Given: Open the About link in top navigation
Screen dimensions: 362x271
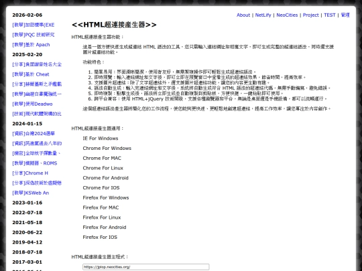Looking at the screenshot, I should [x=243, y=15].
